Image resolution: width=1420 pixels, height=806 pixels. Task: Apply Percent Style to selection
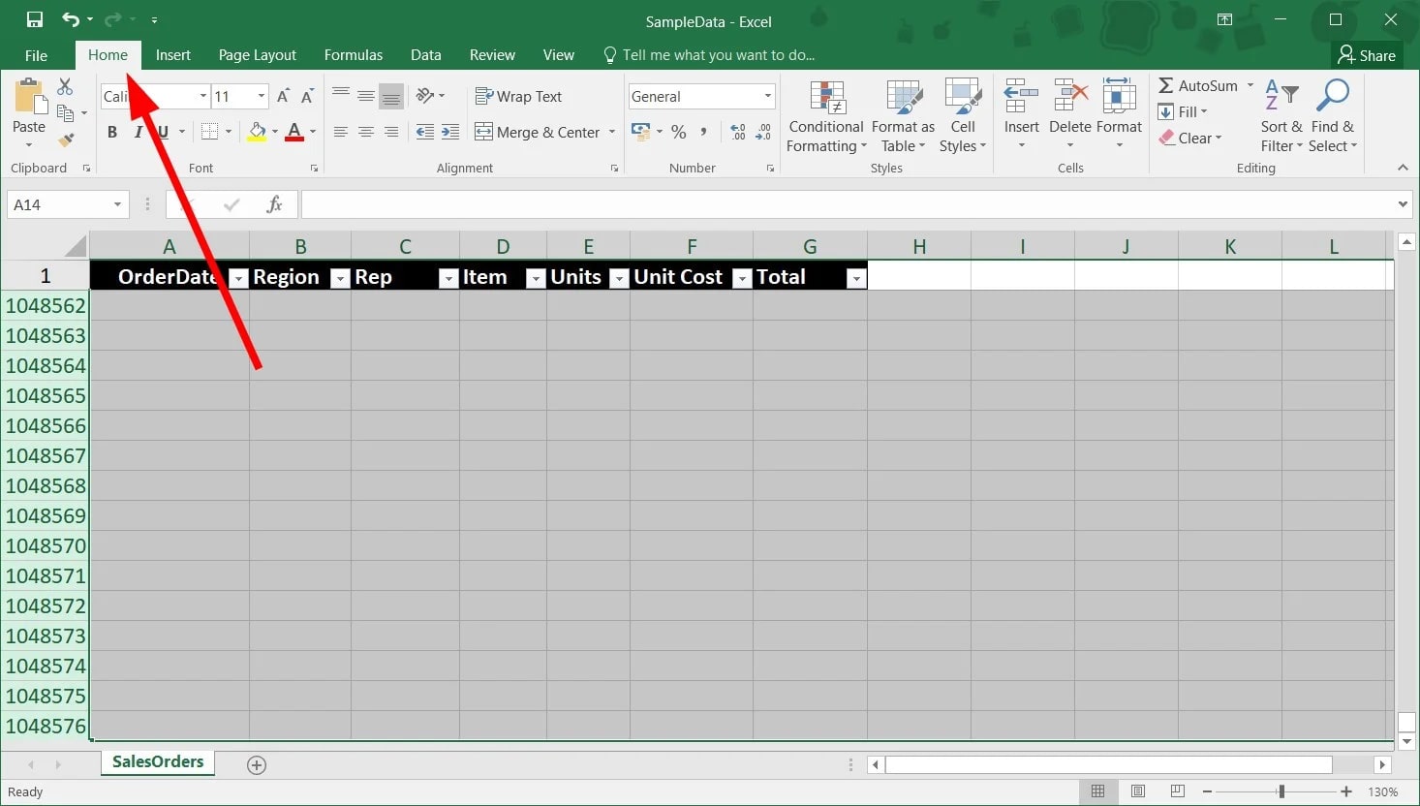coord(679,132)
